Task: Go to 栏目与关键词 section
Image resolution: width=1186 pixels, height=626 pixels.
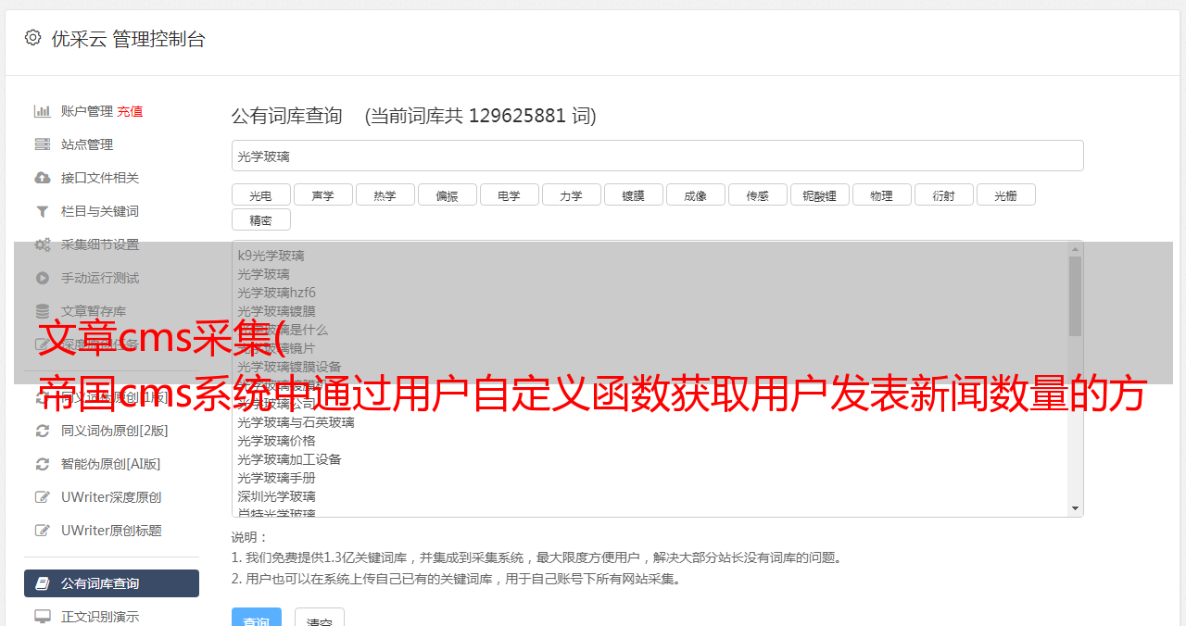Action: coord(100,211)
